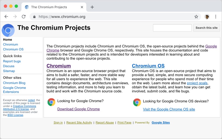Click the Chromium favicon in the tab
Screen dimensions: 222x139
click(27, 7)
